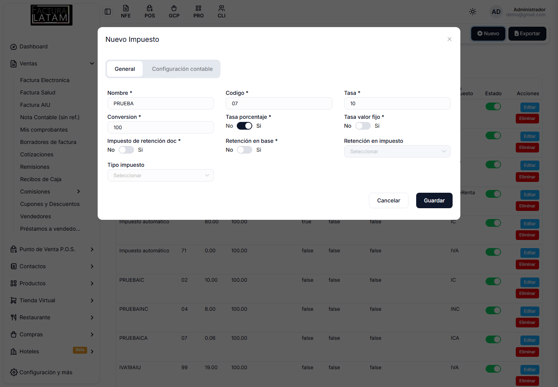
Task: Enable the Tasa valor fijo switch
Action: click(x=363, y=126)
